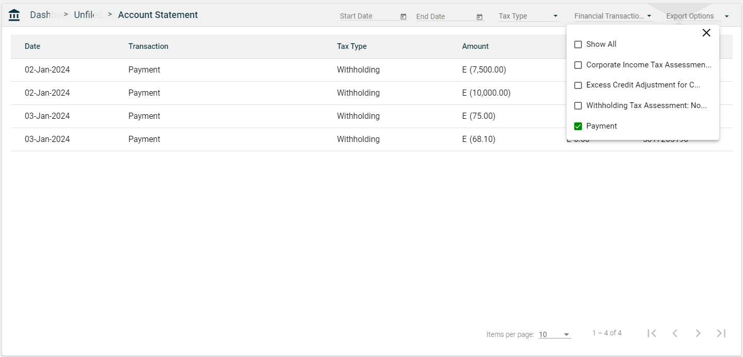The image size is (743, 357).
Task: Go to the next page arrow
Action: [698, 333]
